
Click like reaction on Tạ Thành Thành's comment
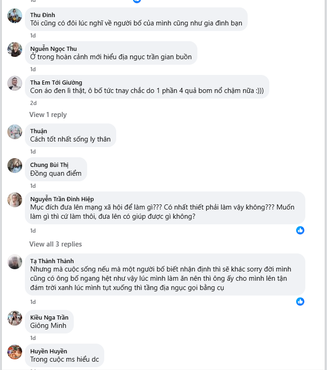click(300, 302)
